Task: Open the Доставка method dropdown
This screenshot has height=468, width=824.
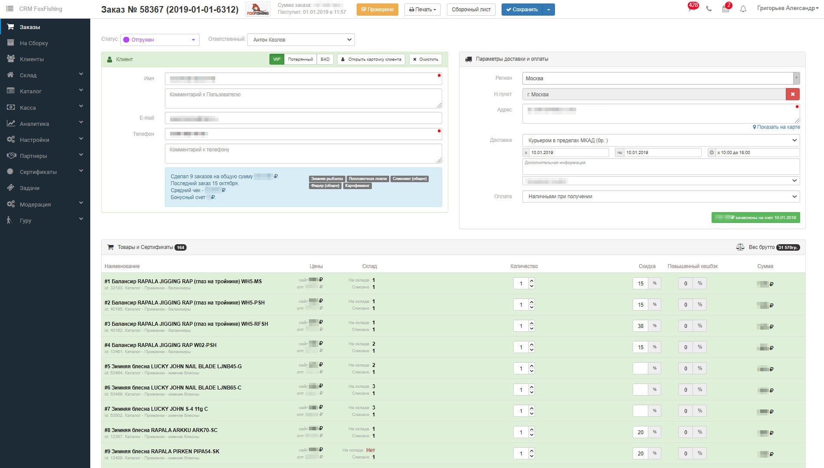Action: pos(661,141)
